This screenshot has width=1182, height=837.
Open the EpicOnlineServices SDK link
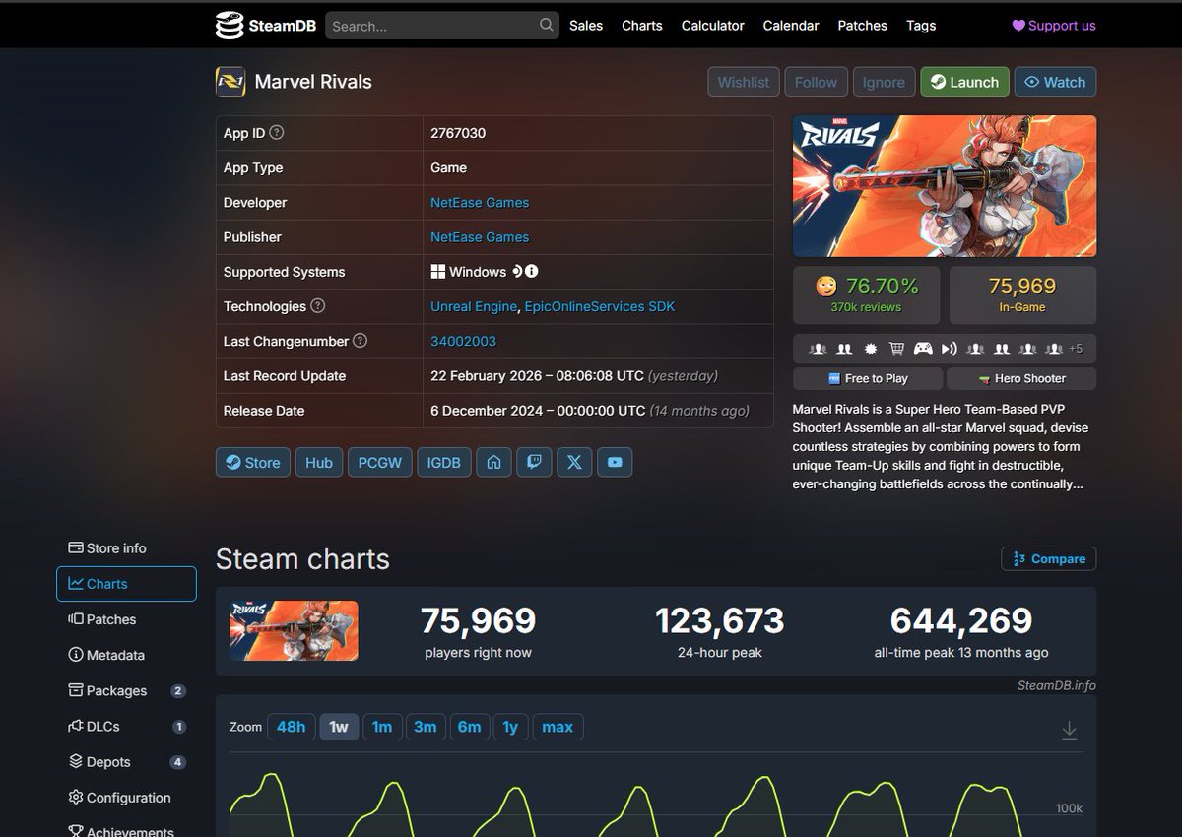coord(600,306)
